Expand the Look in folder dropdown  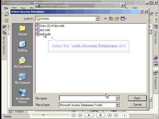[x=97, y=19]
